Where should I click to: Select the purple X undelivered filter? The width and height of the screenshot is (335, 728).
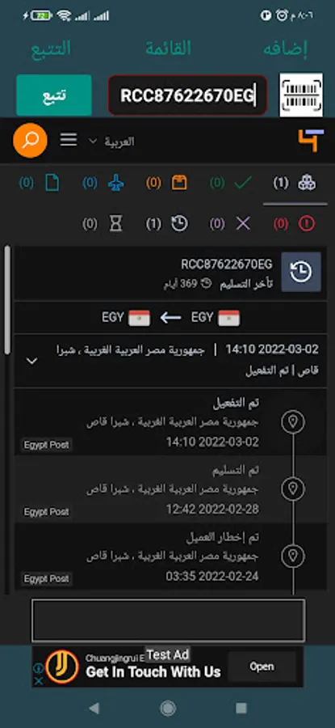click(230, 224)
